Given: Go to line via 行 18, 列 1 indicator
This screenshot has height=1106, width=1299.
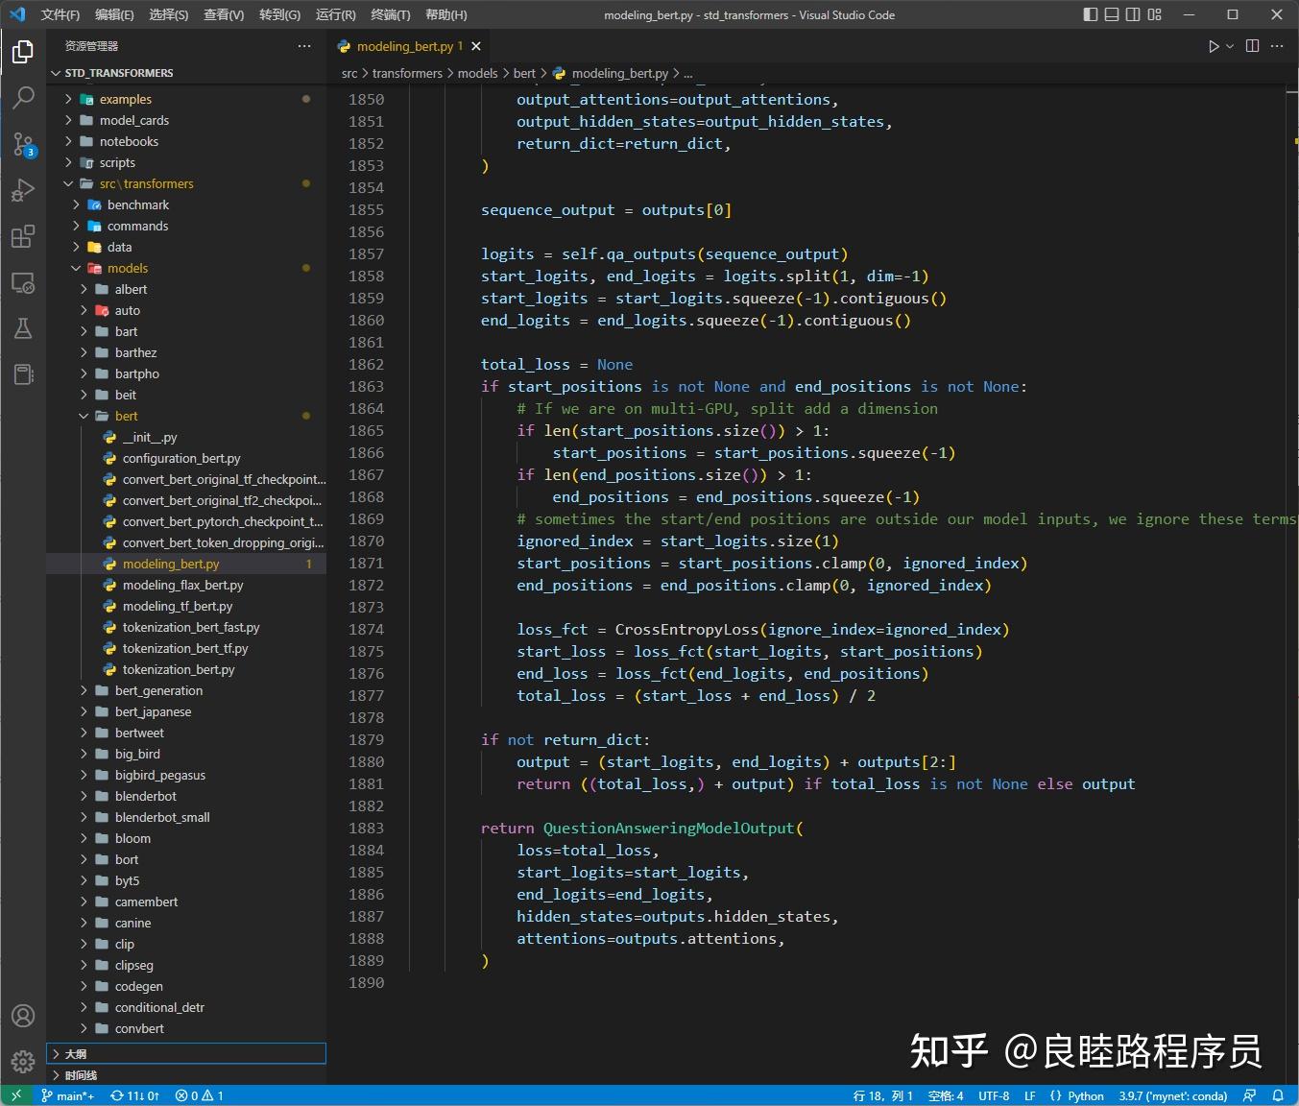Looking at the screenshot, I should (883, 1095).
